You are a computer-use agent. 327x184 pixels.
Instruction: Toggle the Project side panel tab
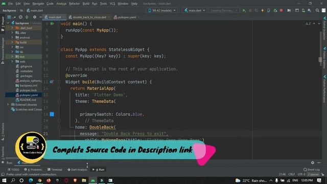[3, 24]
